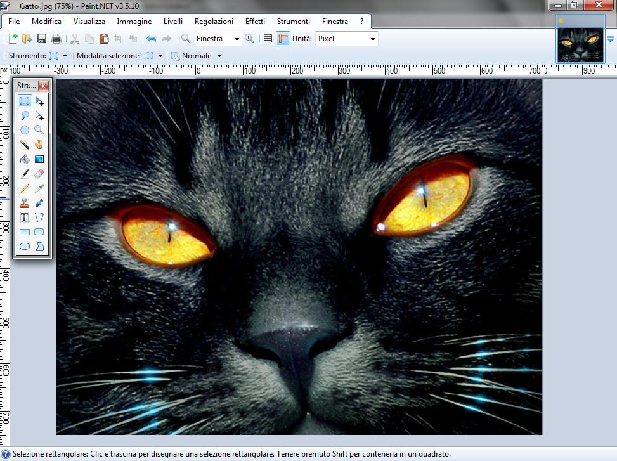Open the Livelli menu
This screenshot has height=461, width=617.
173,22
